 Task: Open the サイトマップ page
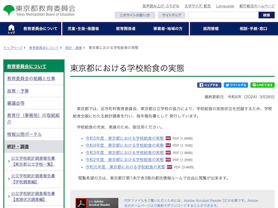tap(172, 15)
